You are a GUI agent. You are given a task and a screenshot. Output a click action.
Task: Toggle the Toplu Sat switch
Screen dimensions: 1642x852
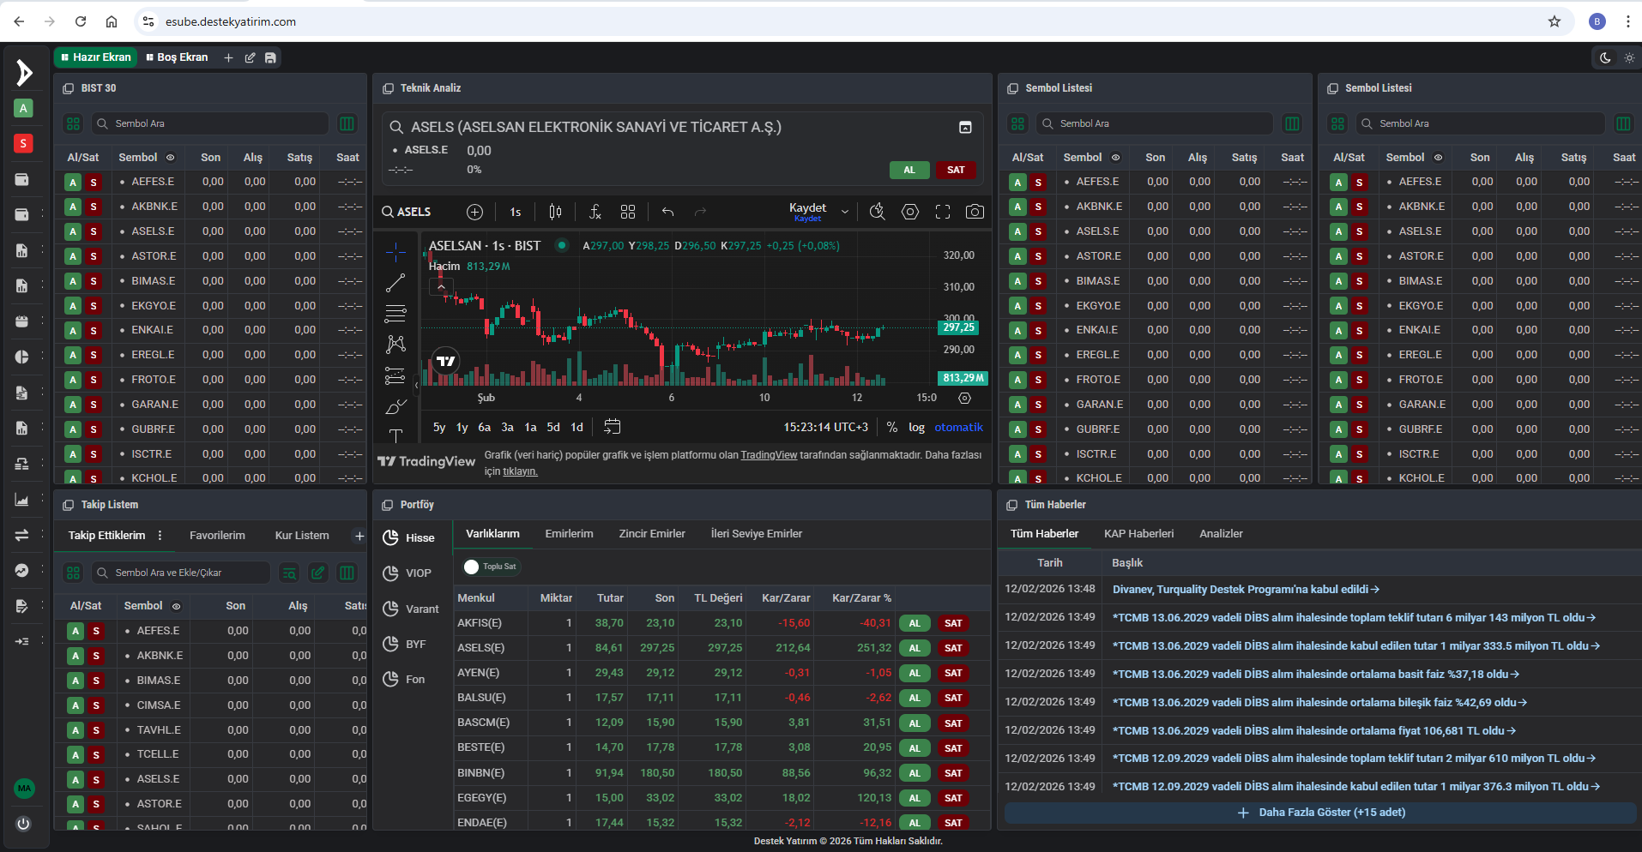coord(472,567)
